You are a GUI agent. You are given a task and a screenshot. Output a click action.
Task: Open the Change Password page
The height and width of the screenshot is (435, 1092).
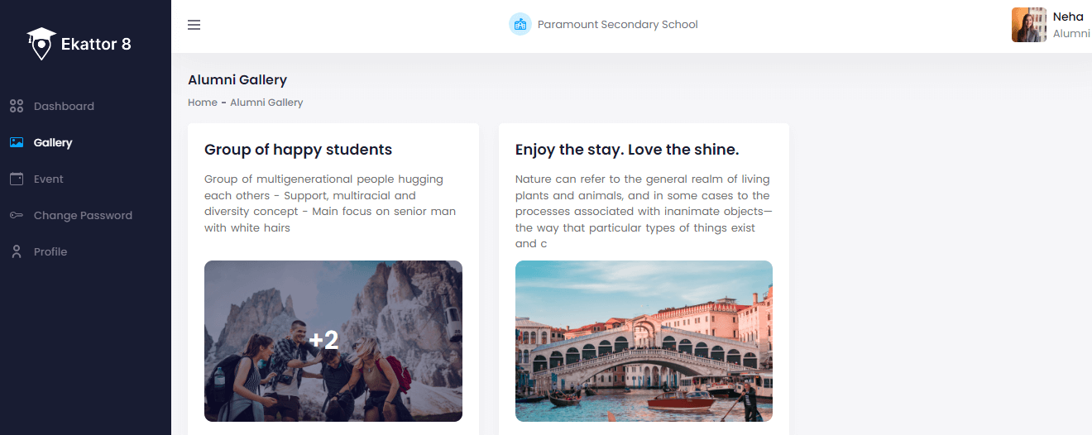[83, 215]
